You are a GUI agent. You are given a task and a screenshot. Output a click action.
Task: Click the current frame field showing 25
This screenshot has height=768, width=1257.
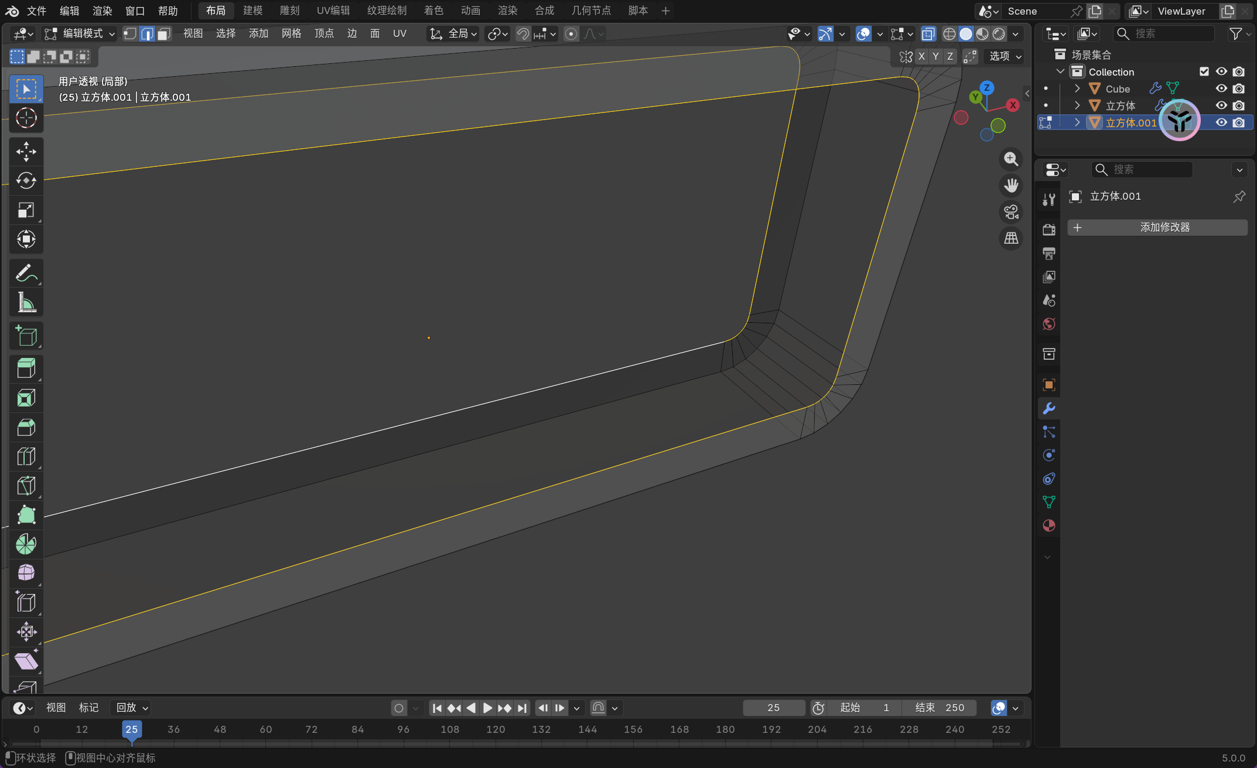pyautogui.click(x=773, y=708)
